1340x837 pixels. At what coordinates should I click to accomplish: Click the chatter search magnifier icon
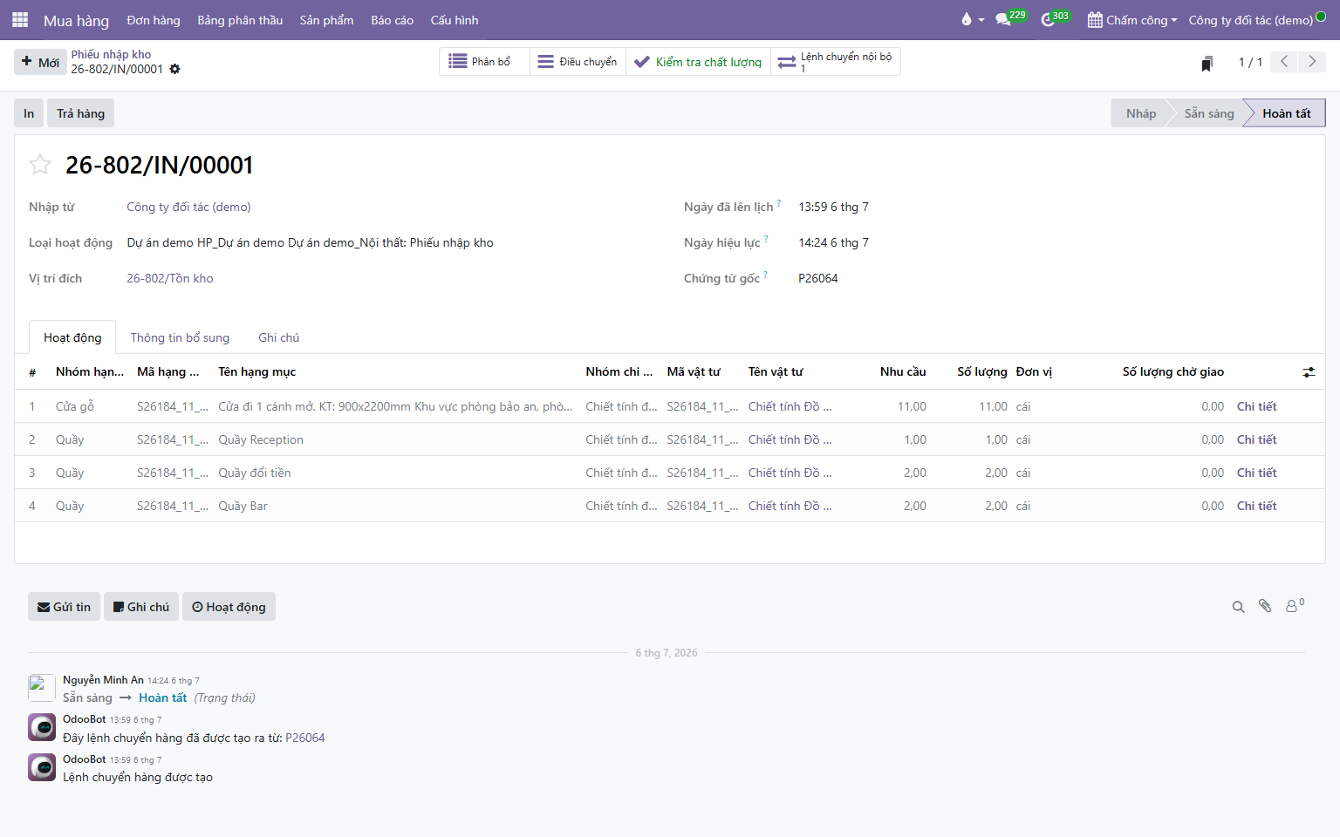tap(1238, 607)
